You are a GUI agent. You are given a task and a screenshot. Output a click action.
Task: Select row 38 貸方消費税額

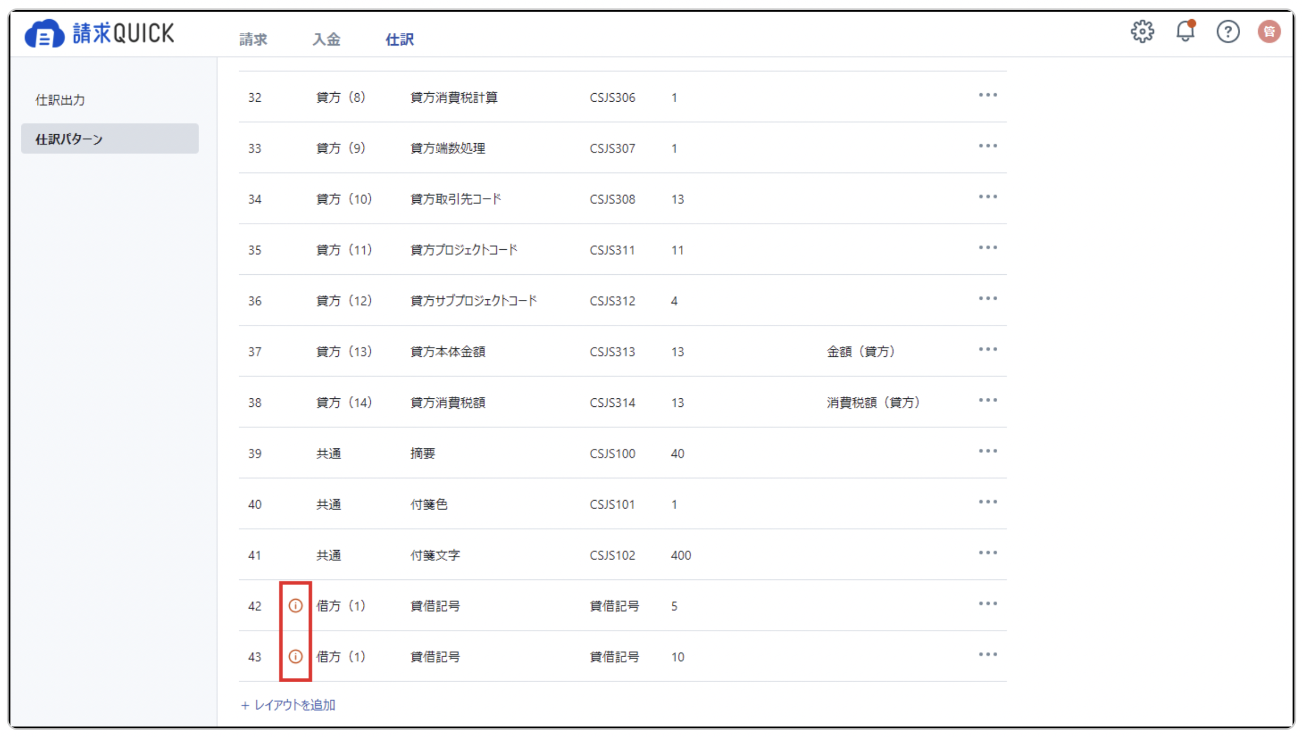point(622,402)
